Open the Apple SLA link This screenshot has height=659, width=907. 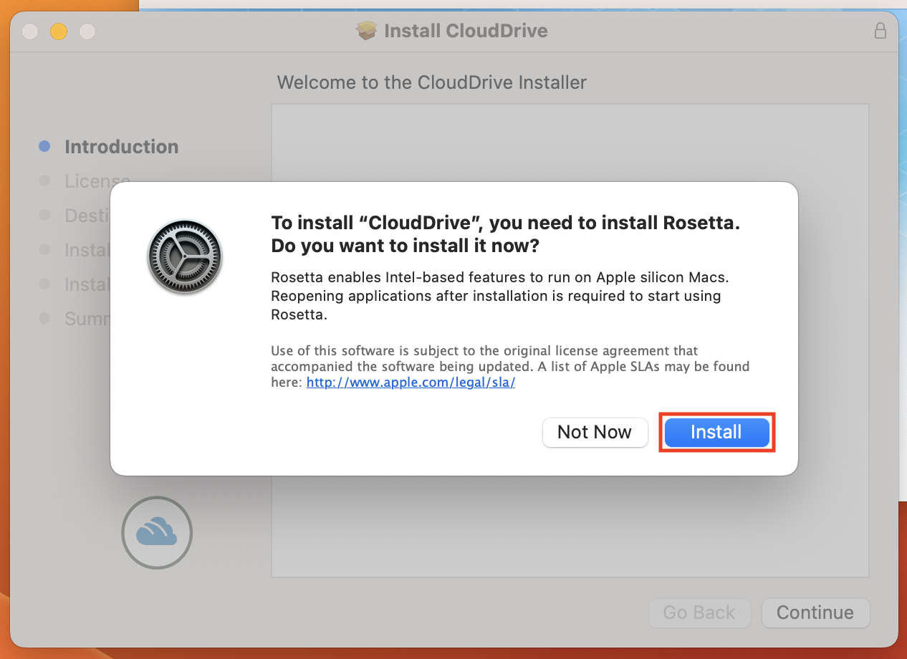click(x=411, y=383)
